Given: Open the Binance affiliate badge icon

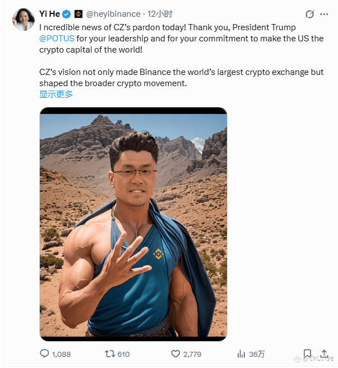Looking at the screenshot, I should pos(78,14).
